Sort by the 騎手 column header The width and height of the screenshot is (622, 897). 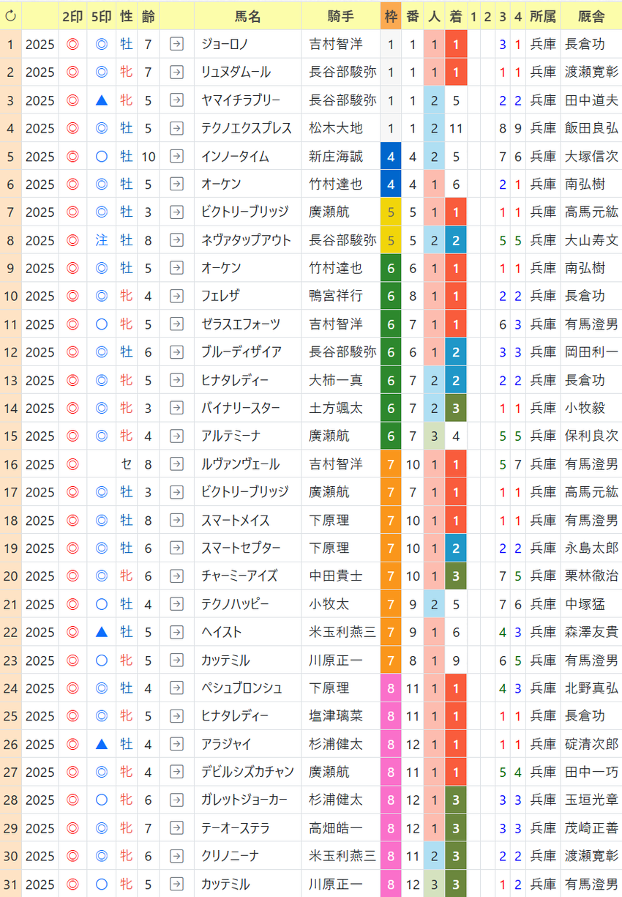click(x=342, y=15)
